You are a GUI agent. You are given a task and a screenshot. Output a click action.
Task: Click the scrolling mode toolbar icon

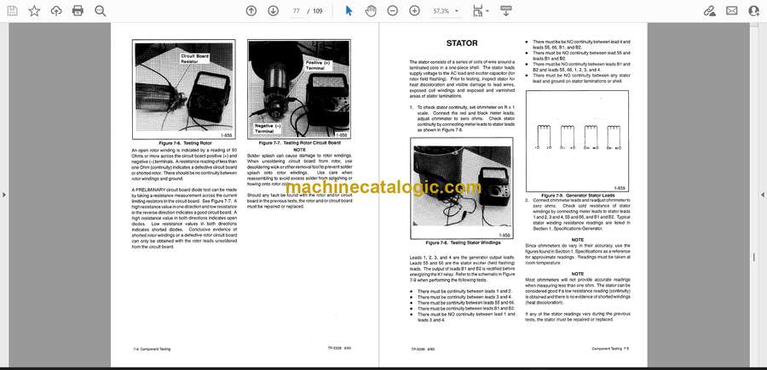(505, 11)
